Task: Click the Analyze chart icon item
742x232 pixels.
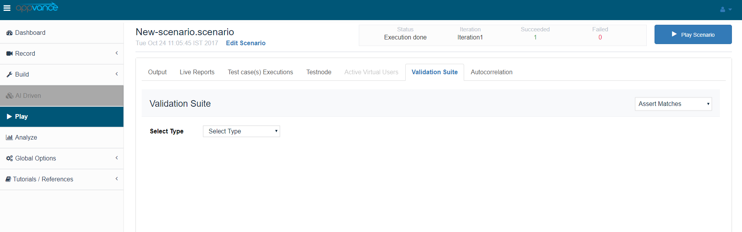Action: tap(9, 137)
